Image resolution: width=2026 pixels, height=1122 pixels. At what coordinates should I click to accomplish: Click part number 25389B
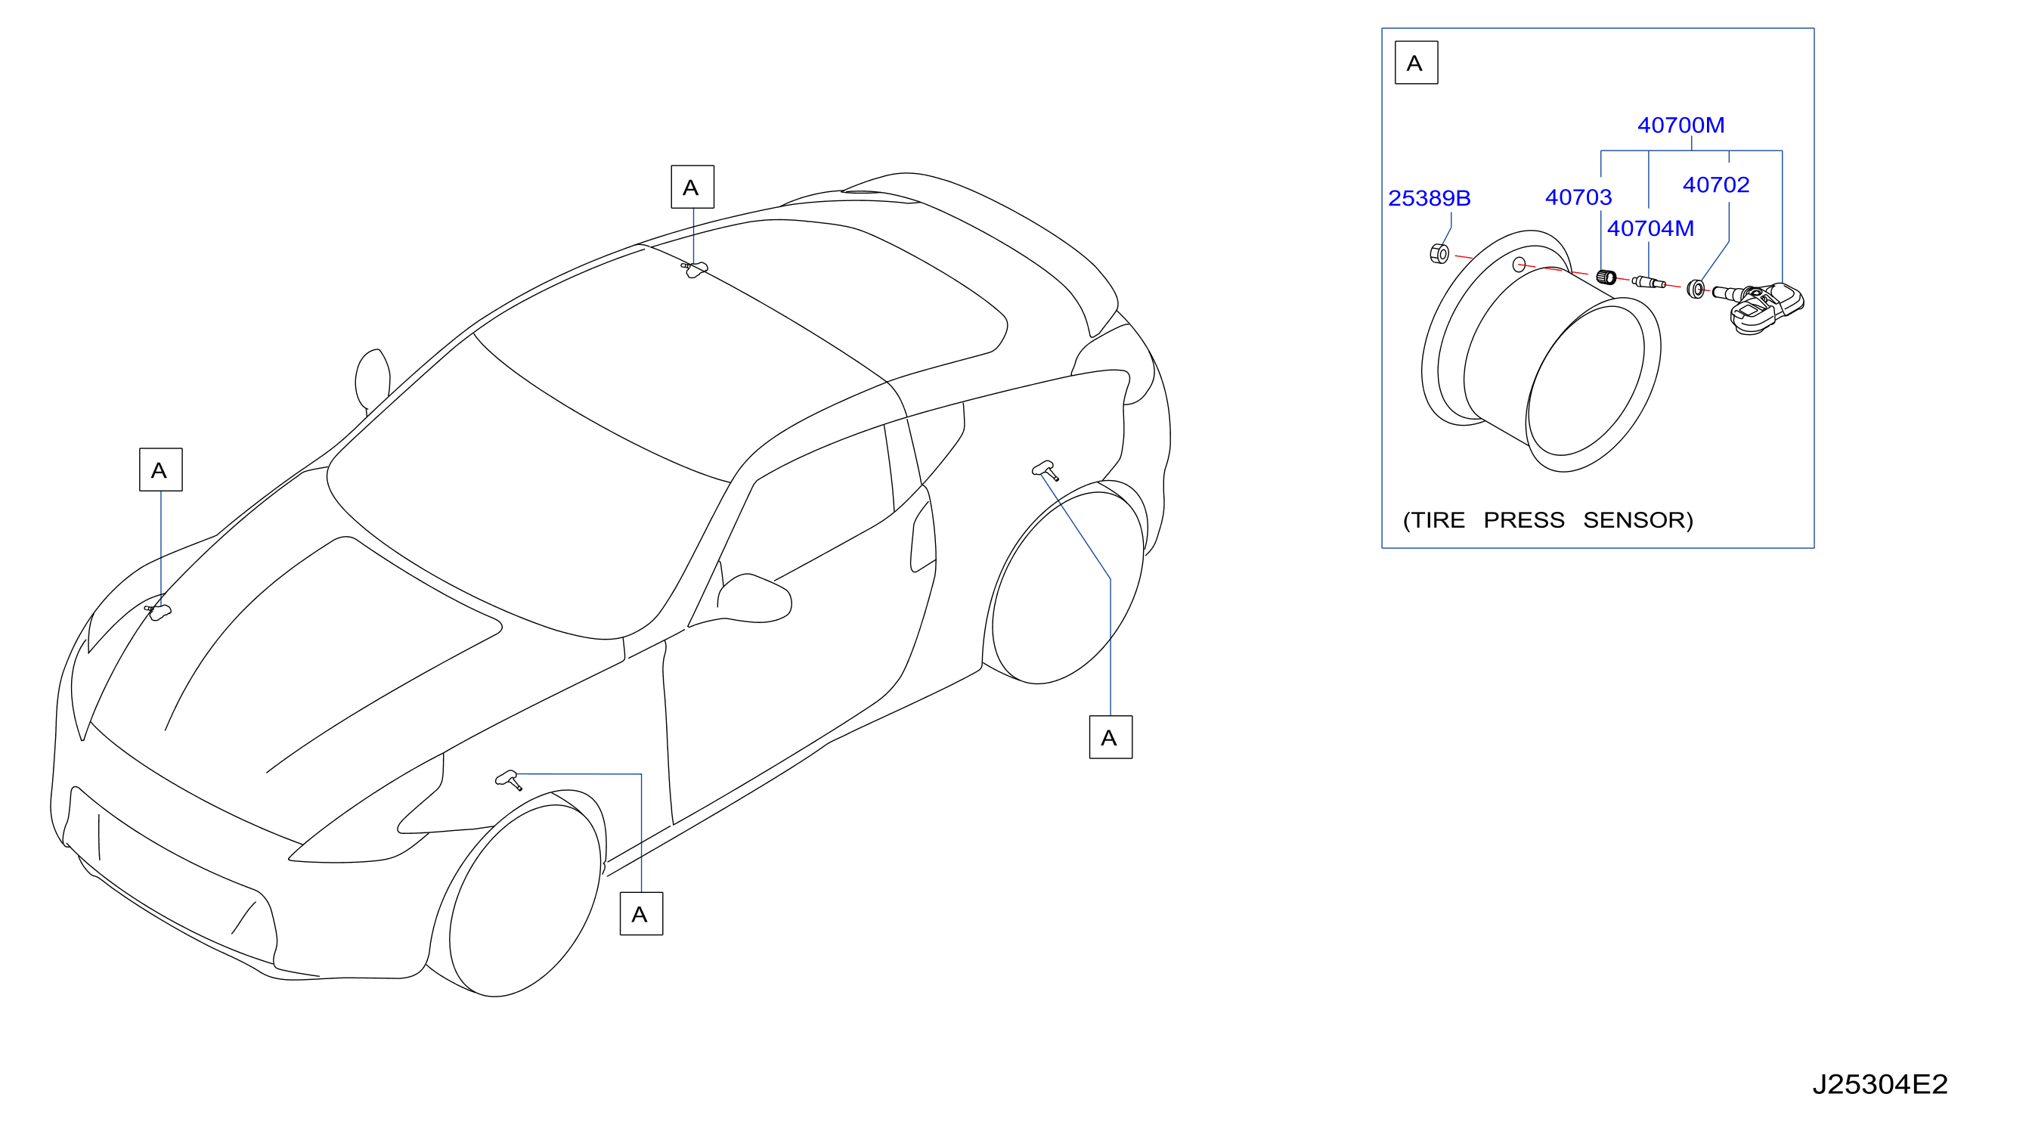[1429, 198]
